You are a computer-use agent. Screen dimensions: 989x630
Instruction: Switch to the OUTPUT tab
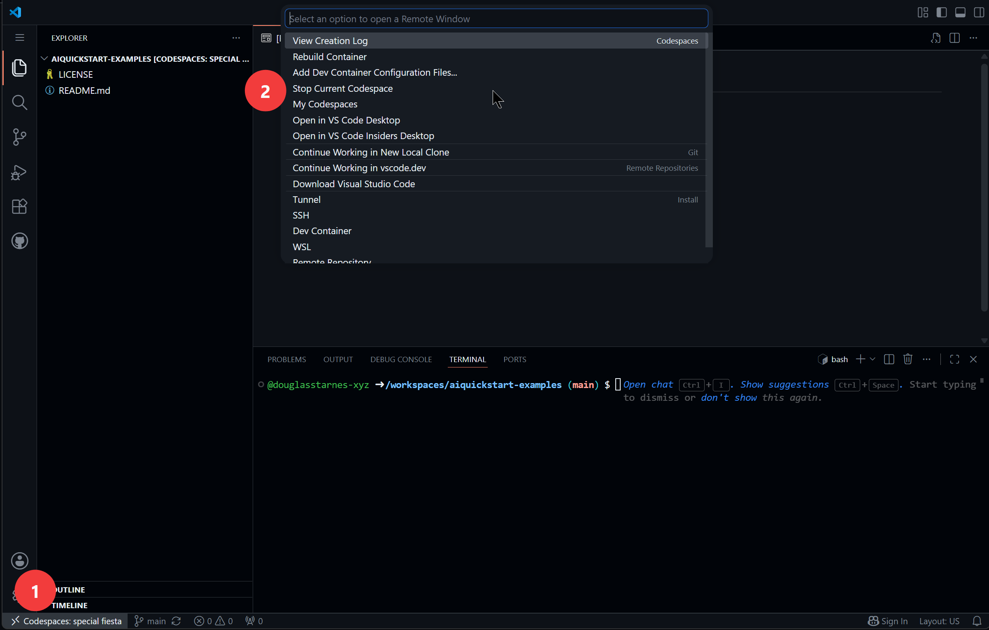click(x=338, y=359)
